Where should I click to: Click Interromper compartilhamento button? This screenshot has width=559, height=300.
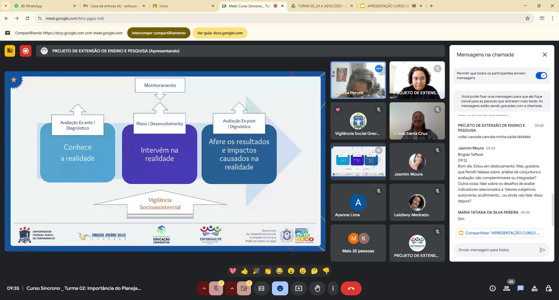159,33
